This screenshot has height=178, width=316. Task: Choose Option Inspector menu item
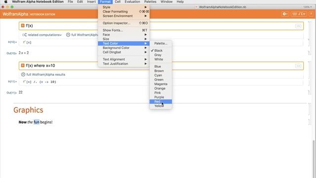(124, 23)
